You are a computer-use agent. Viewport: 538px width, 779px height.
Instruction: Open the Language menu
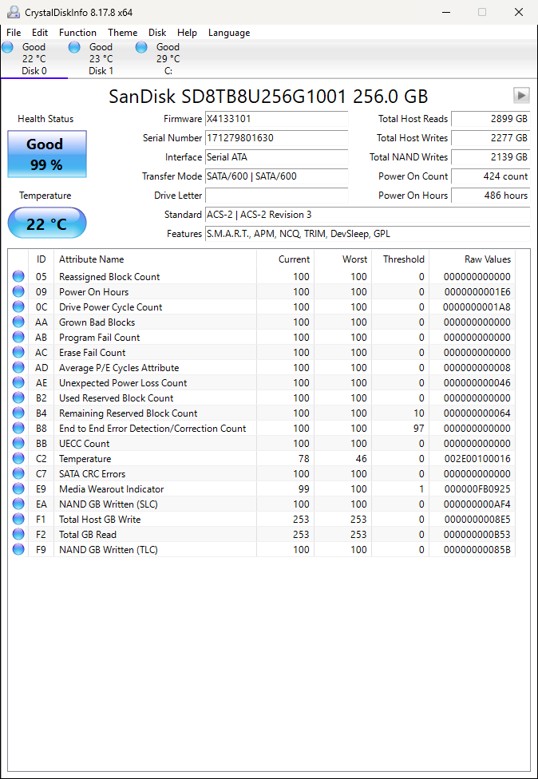229,33
